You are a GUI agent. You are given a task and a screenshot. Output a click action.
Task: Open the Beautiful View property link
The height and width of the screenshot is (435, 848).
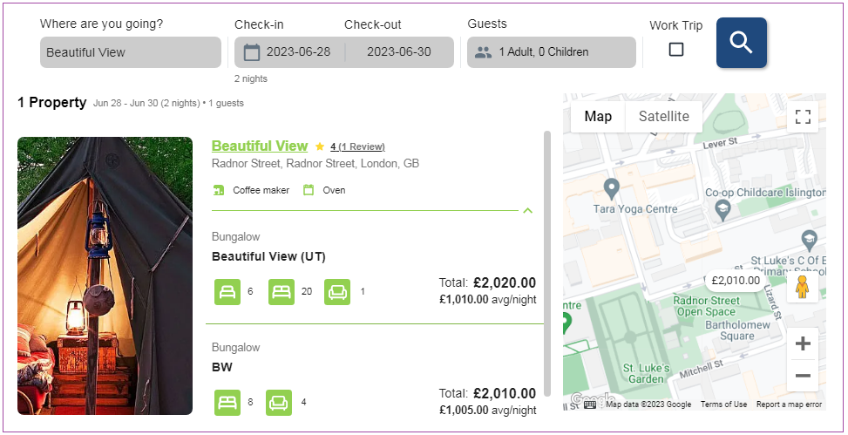pyautogui.click(x=260, y=146)
